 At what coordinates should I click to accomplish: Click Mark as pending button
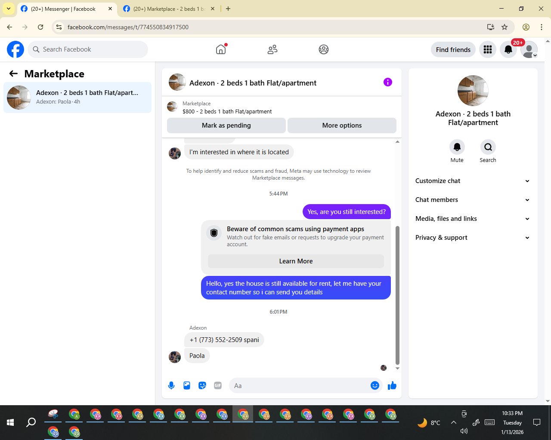point(226,125)
